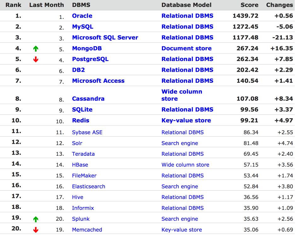Image resolution: width=296 pixels, height=235 pixels.
Task: Open Search engine link in Solr row
Action: pos(180,143)
